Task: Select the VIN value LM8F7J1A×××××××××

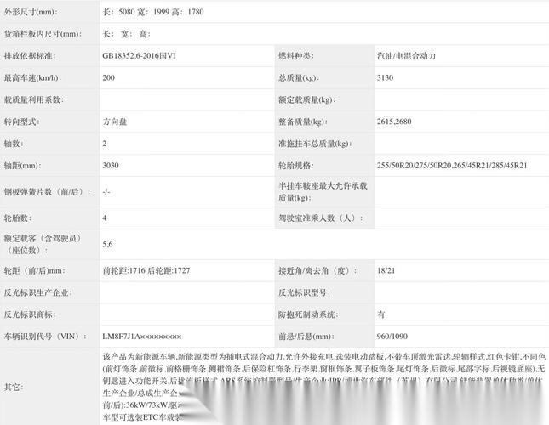Action: click(142, 337)
